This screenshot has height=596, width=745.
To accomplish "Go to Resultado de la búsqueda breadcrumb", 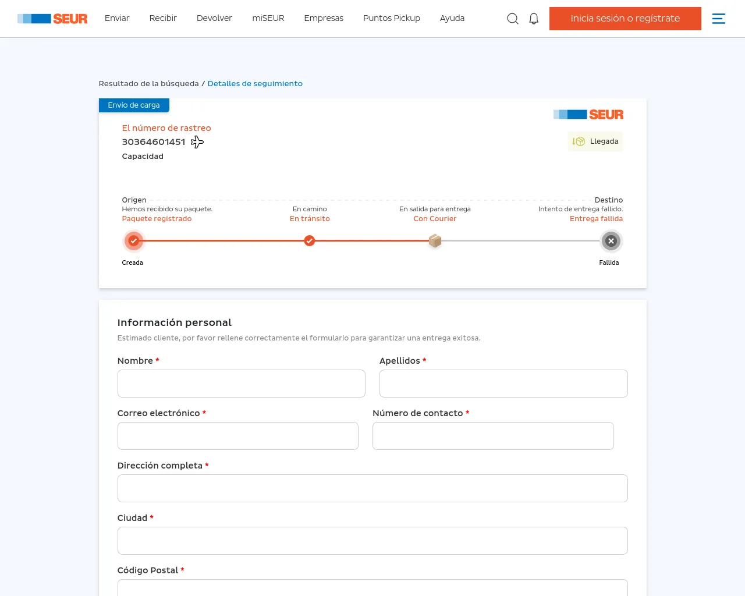I will tap(149, 84).
